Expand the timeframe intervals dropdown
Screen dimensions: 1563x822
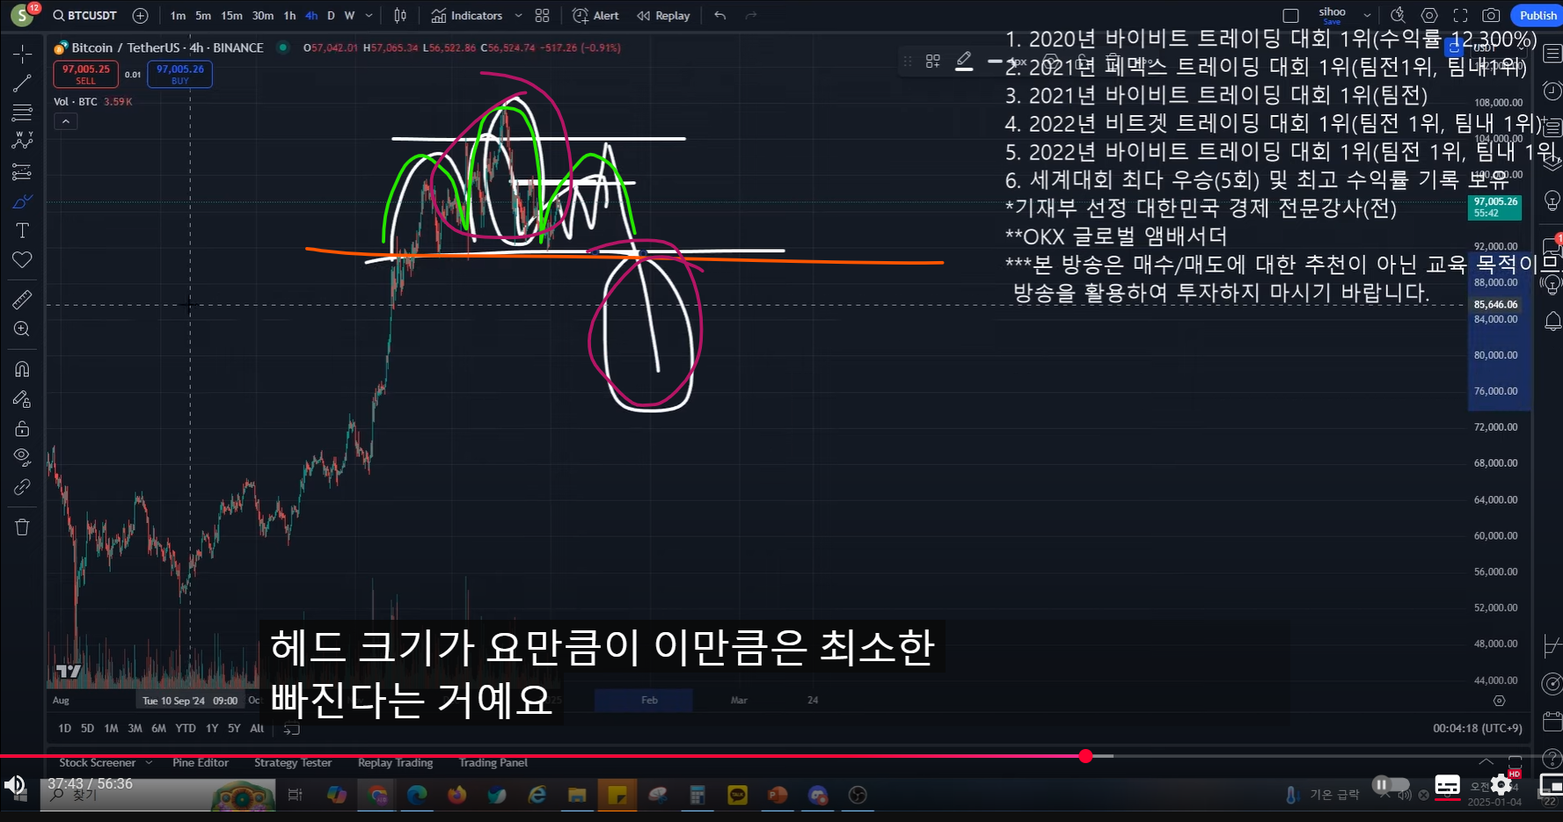[369, 16]
